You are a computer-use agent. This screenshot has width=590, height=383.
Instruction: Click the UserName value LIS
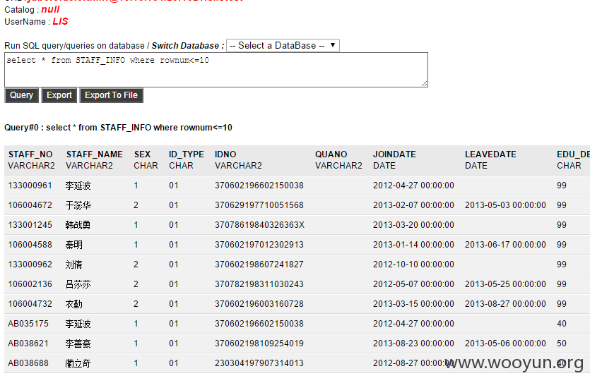pyautogui.click(x=60, y=21)
